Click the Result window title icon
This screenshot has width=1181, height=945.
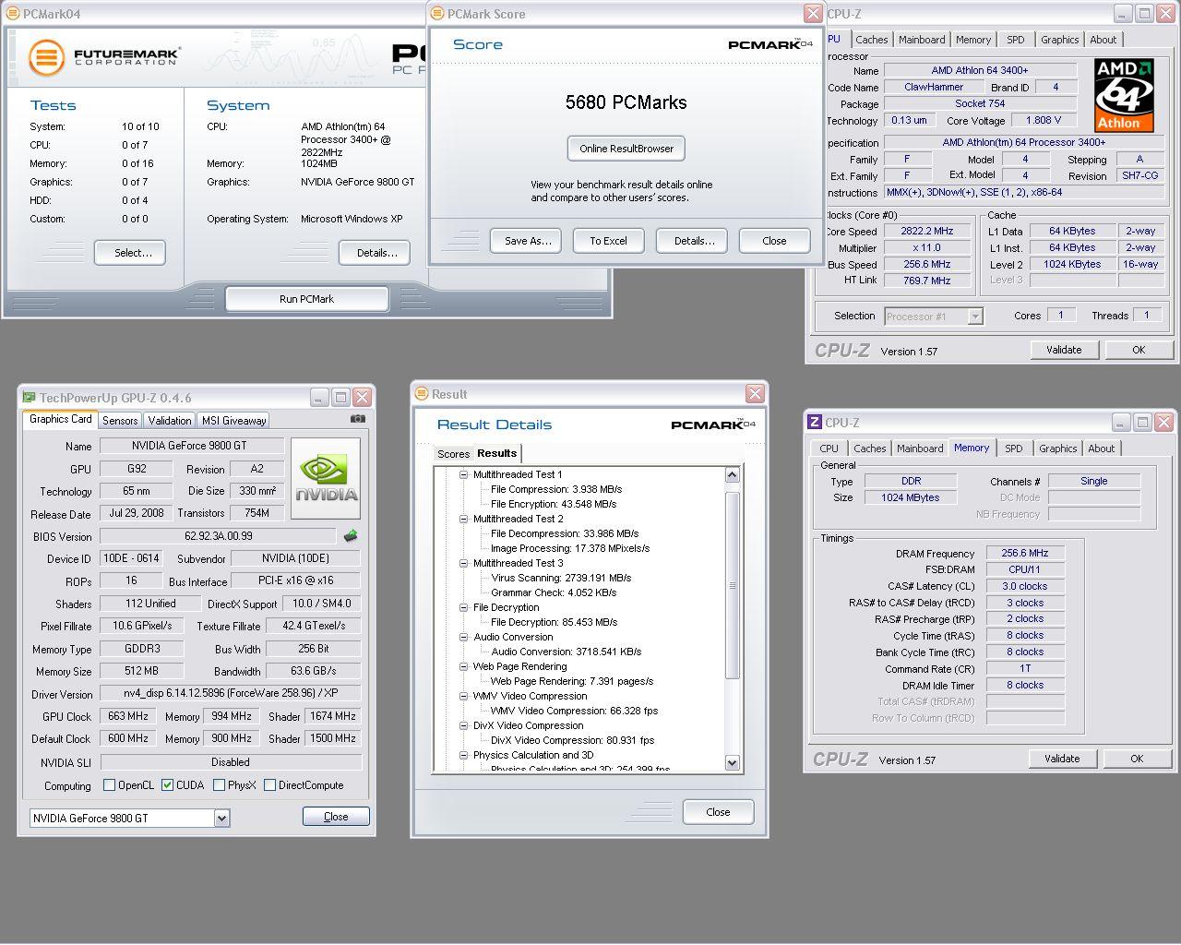coord(422,394)
